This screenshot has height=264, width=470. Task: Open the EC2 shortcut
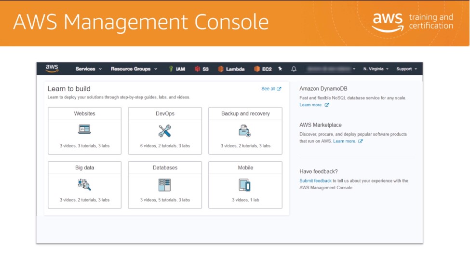pos(263,69)
